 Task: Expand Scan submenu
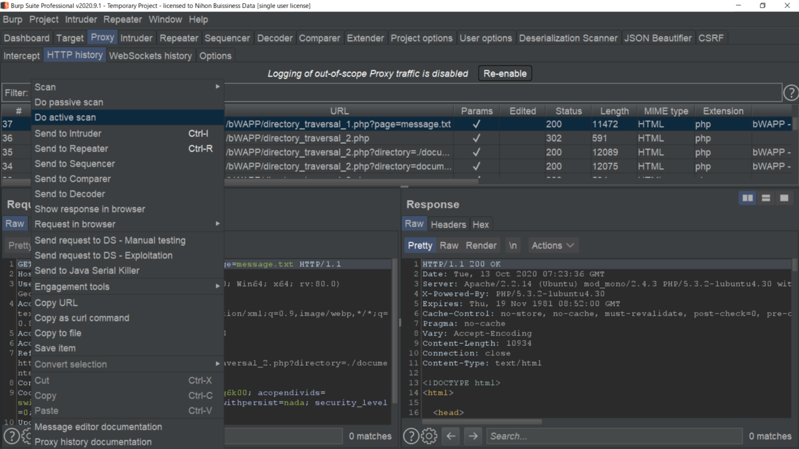pos(127,87)
